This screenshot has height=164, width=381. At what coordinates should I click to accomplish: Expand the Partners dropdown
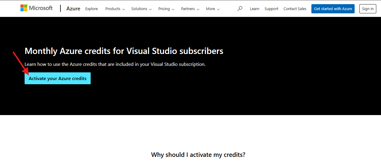click(190, 9)
